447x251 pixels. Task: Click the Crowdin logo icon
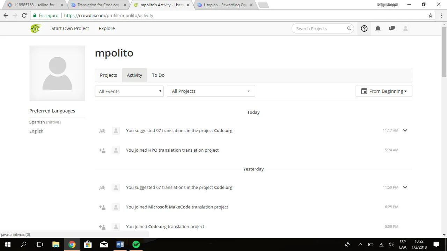[x=36, y=29]
